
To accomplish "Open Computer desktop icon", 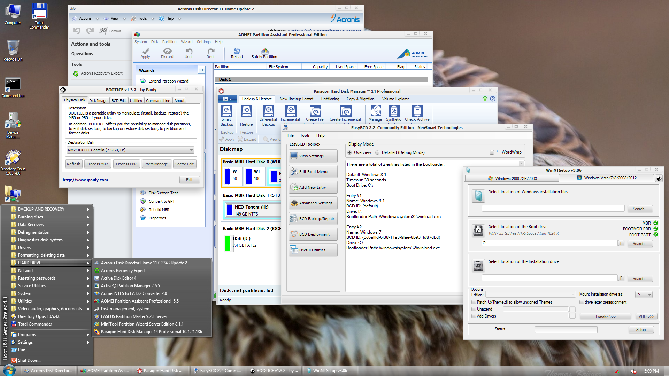I will coord(13,14).
